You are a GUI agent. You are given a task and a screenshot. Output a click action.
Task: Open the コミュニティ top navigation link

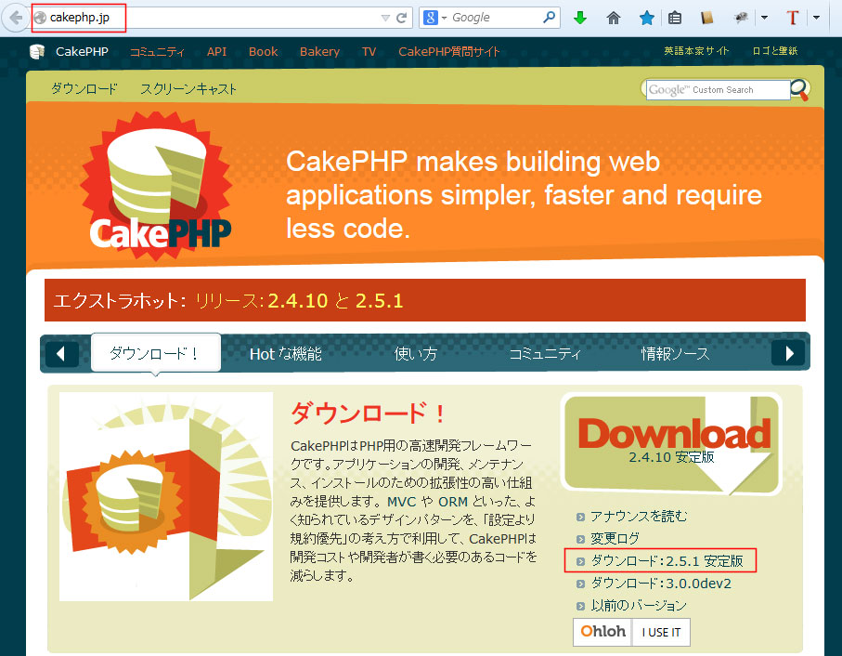point(157,52)
